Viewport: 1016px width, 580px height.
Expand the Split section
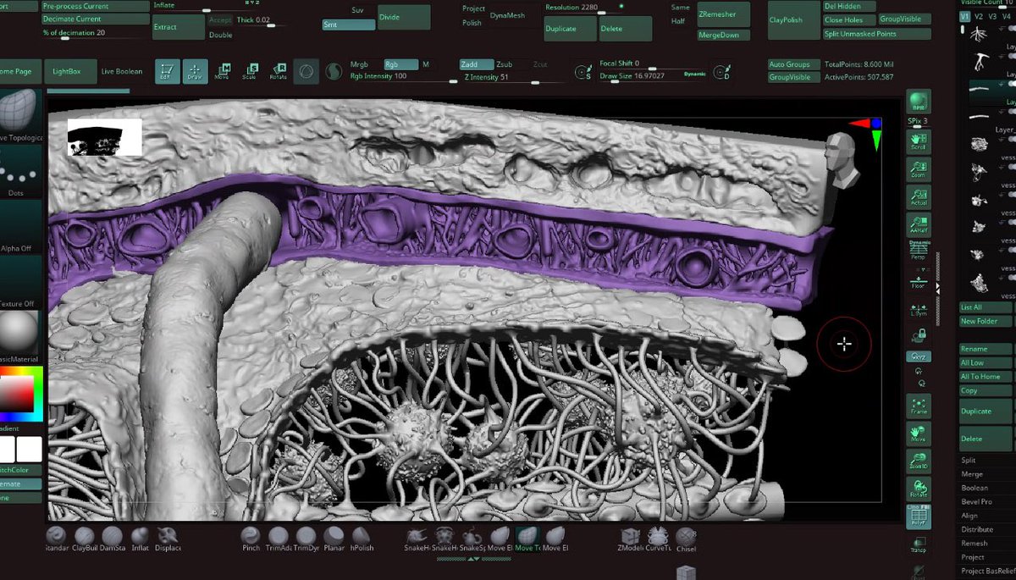pos(969,461)
